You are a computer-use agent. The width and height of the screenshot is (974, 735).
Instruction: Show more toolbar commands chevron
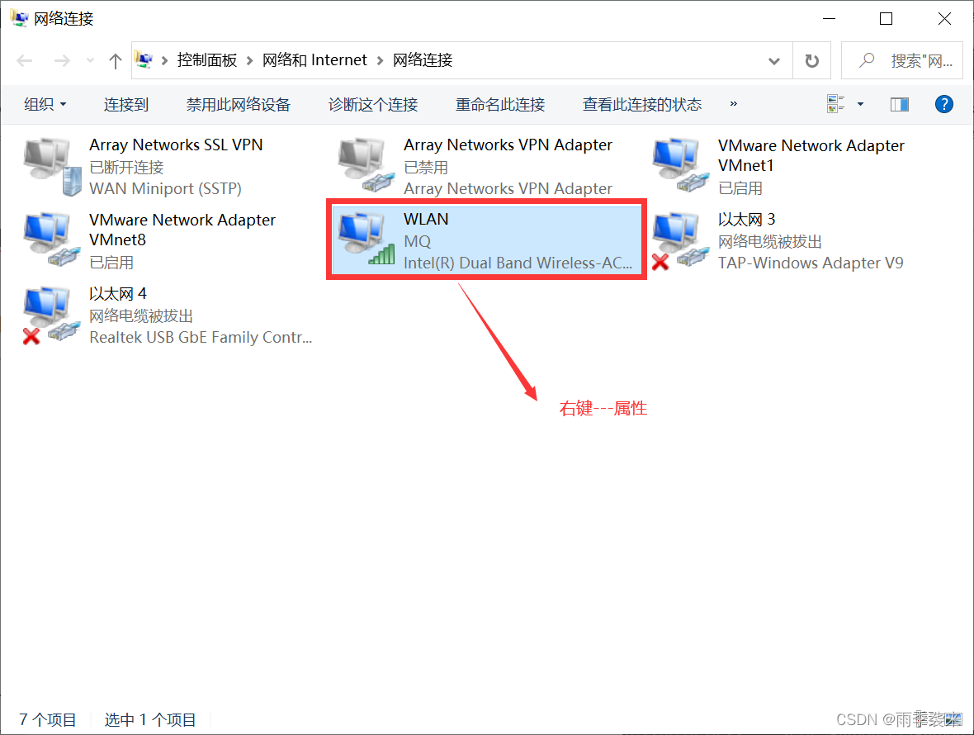point(734,104)
